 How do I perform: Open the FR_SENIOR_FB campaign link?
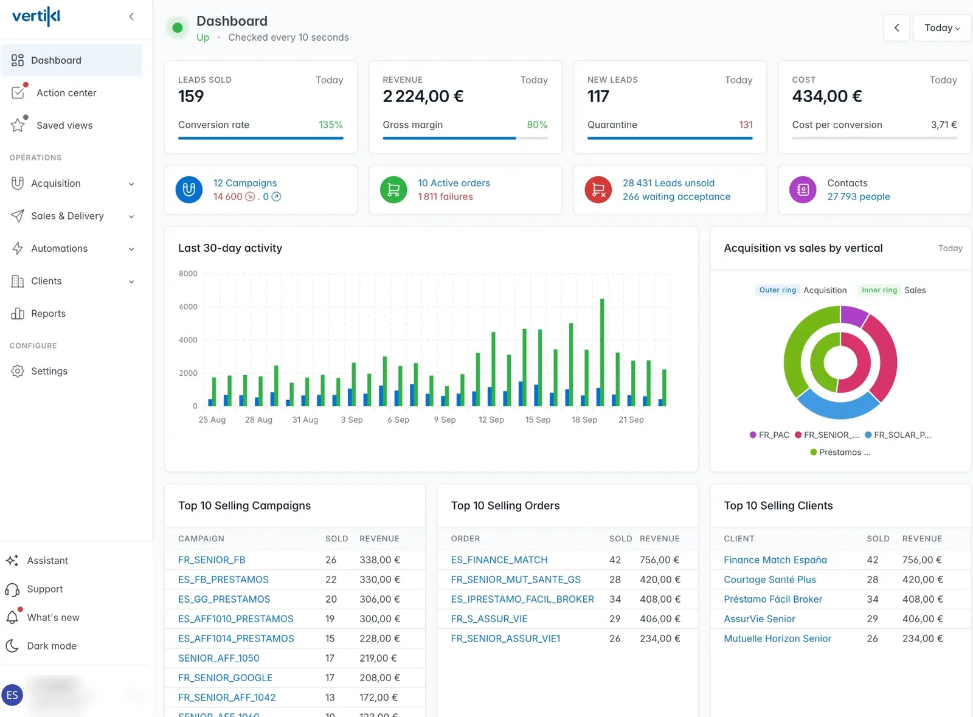[212, 559]
